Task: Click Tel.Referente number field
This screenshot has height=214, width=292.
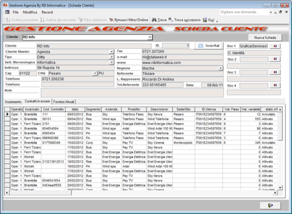Action: point(162,85)
